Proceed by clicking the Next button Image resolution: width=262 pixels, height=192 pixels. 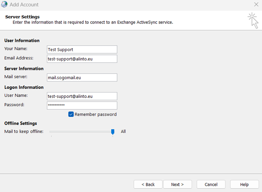(x=177, y=184)
